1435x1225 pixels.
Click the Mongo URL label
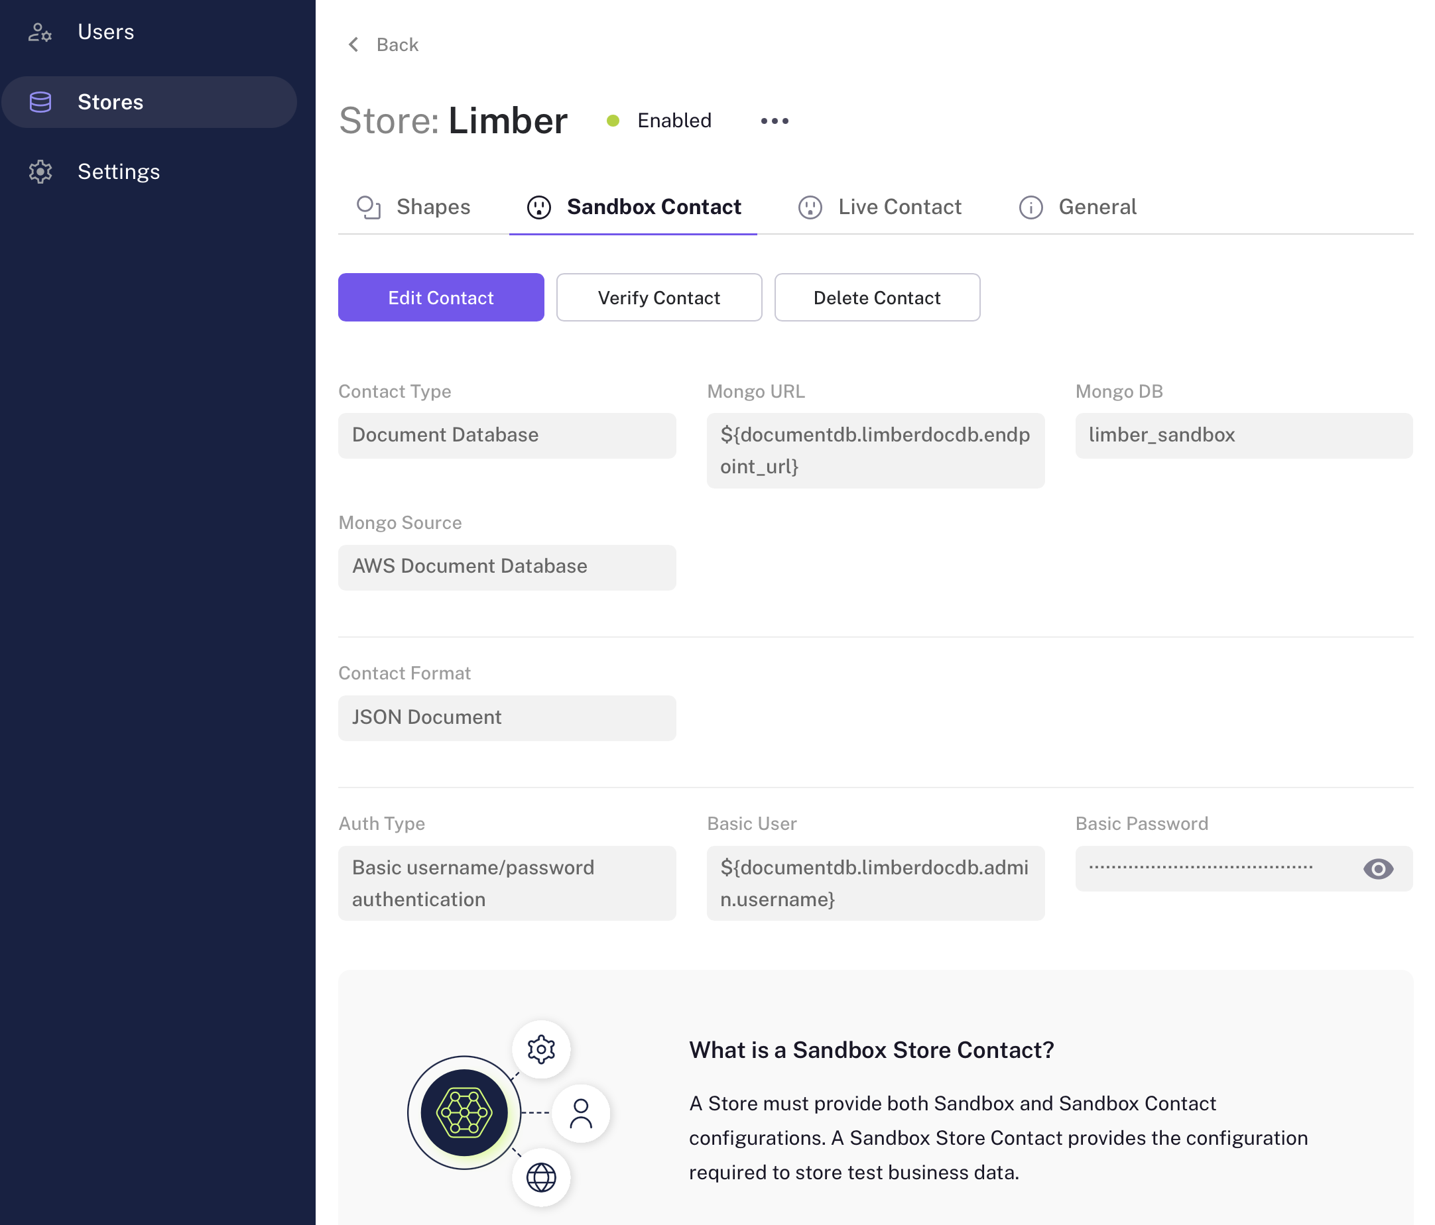coord(755,391)
